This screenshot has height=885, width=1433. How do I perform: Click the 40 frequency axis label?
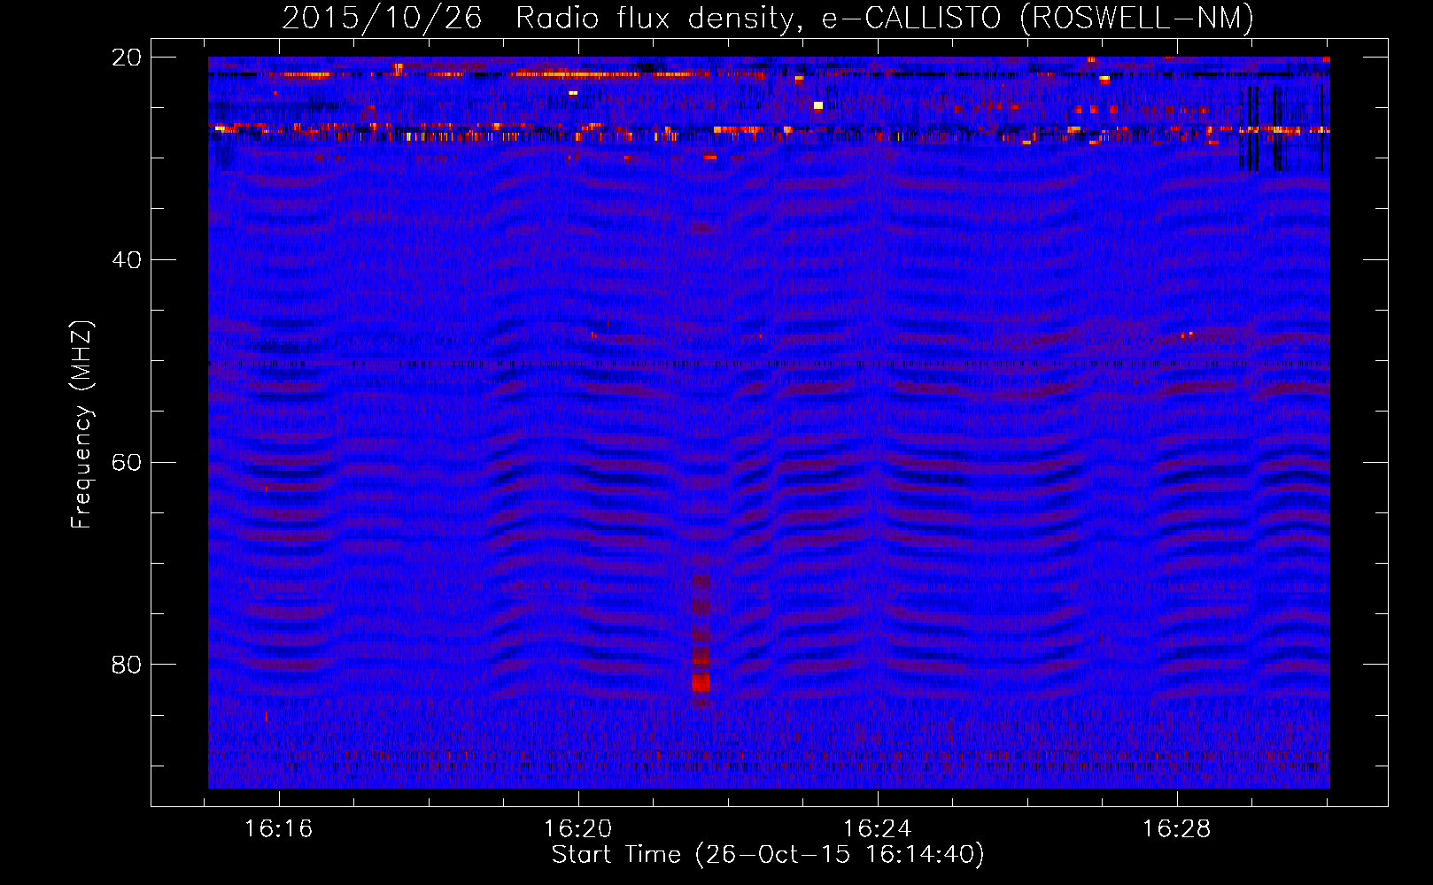coord(126,260)
